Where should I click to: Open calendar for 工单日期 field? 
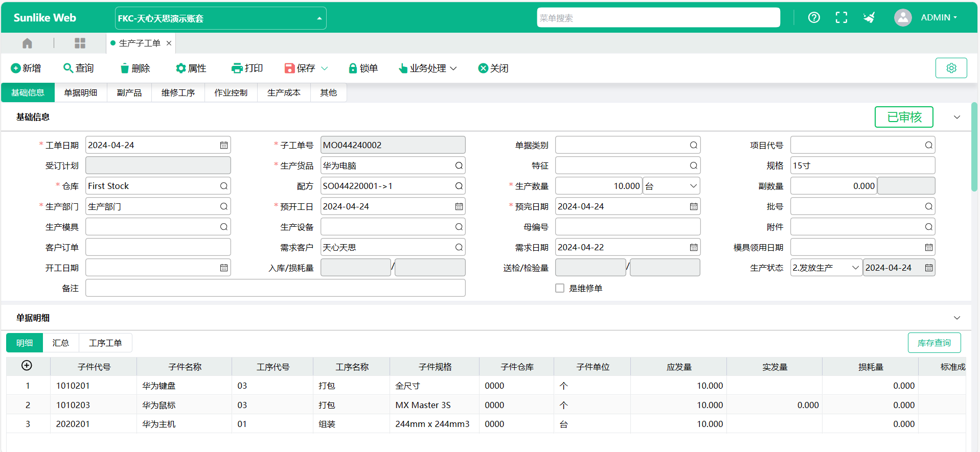[224, 145]
